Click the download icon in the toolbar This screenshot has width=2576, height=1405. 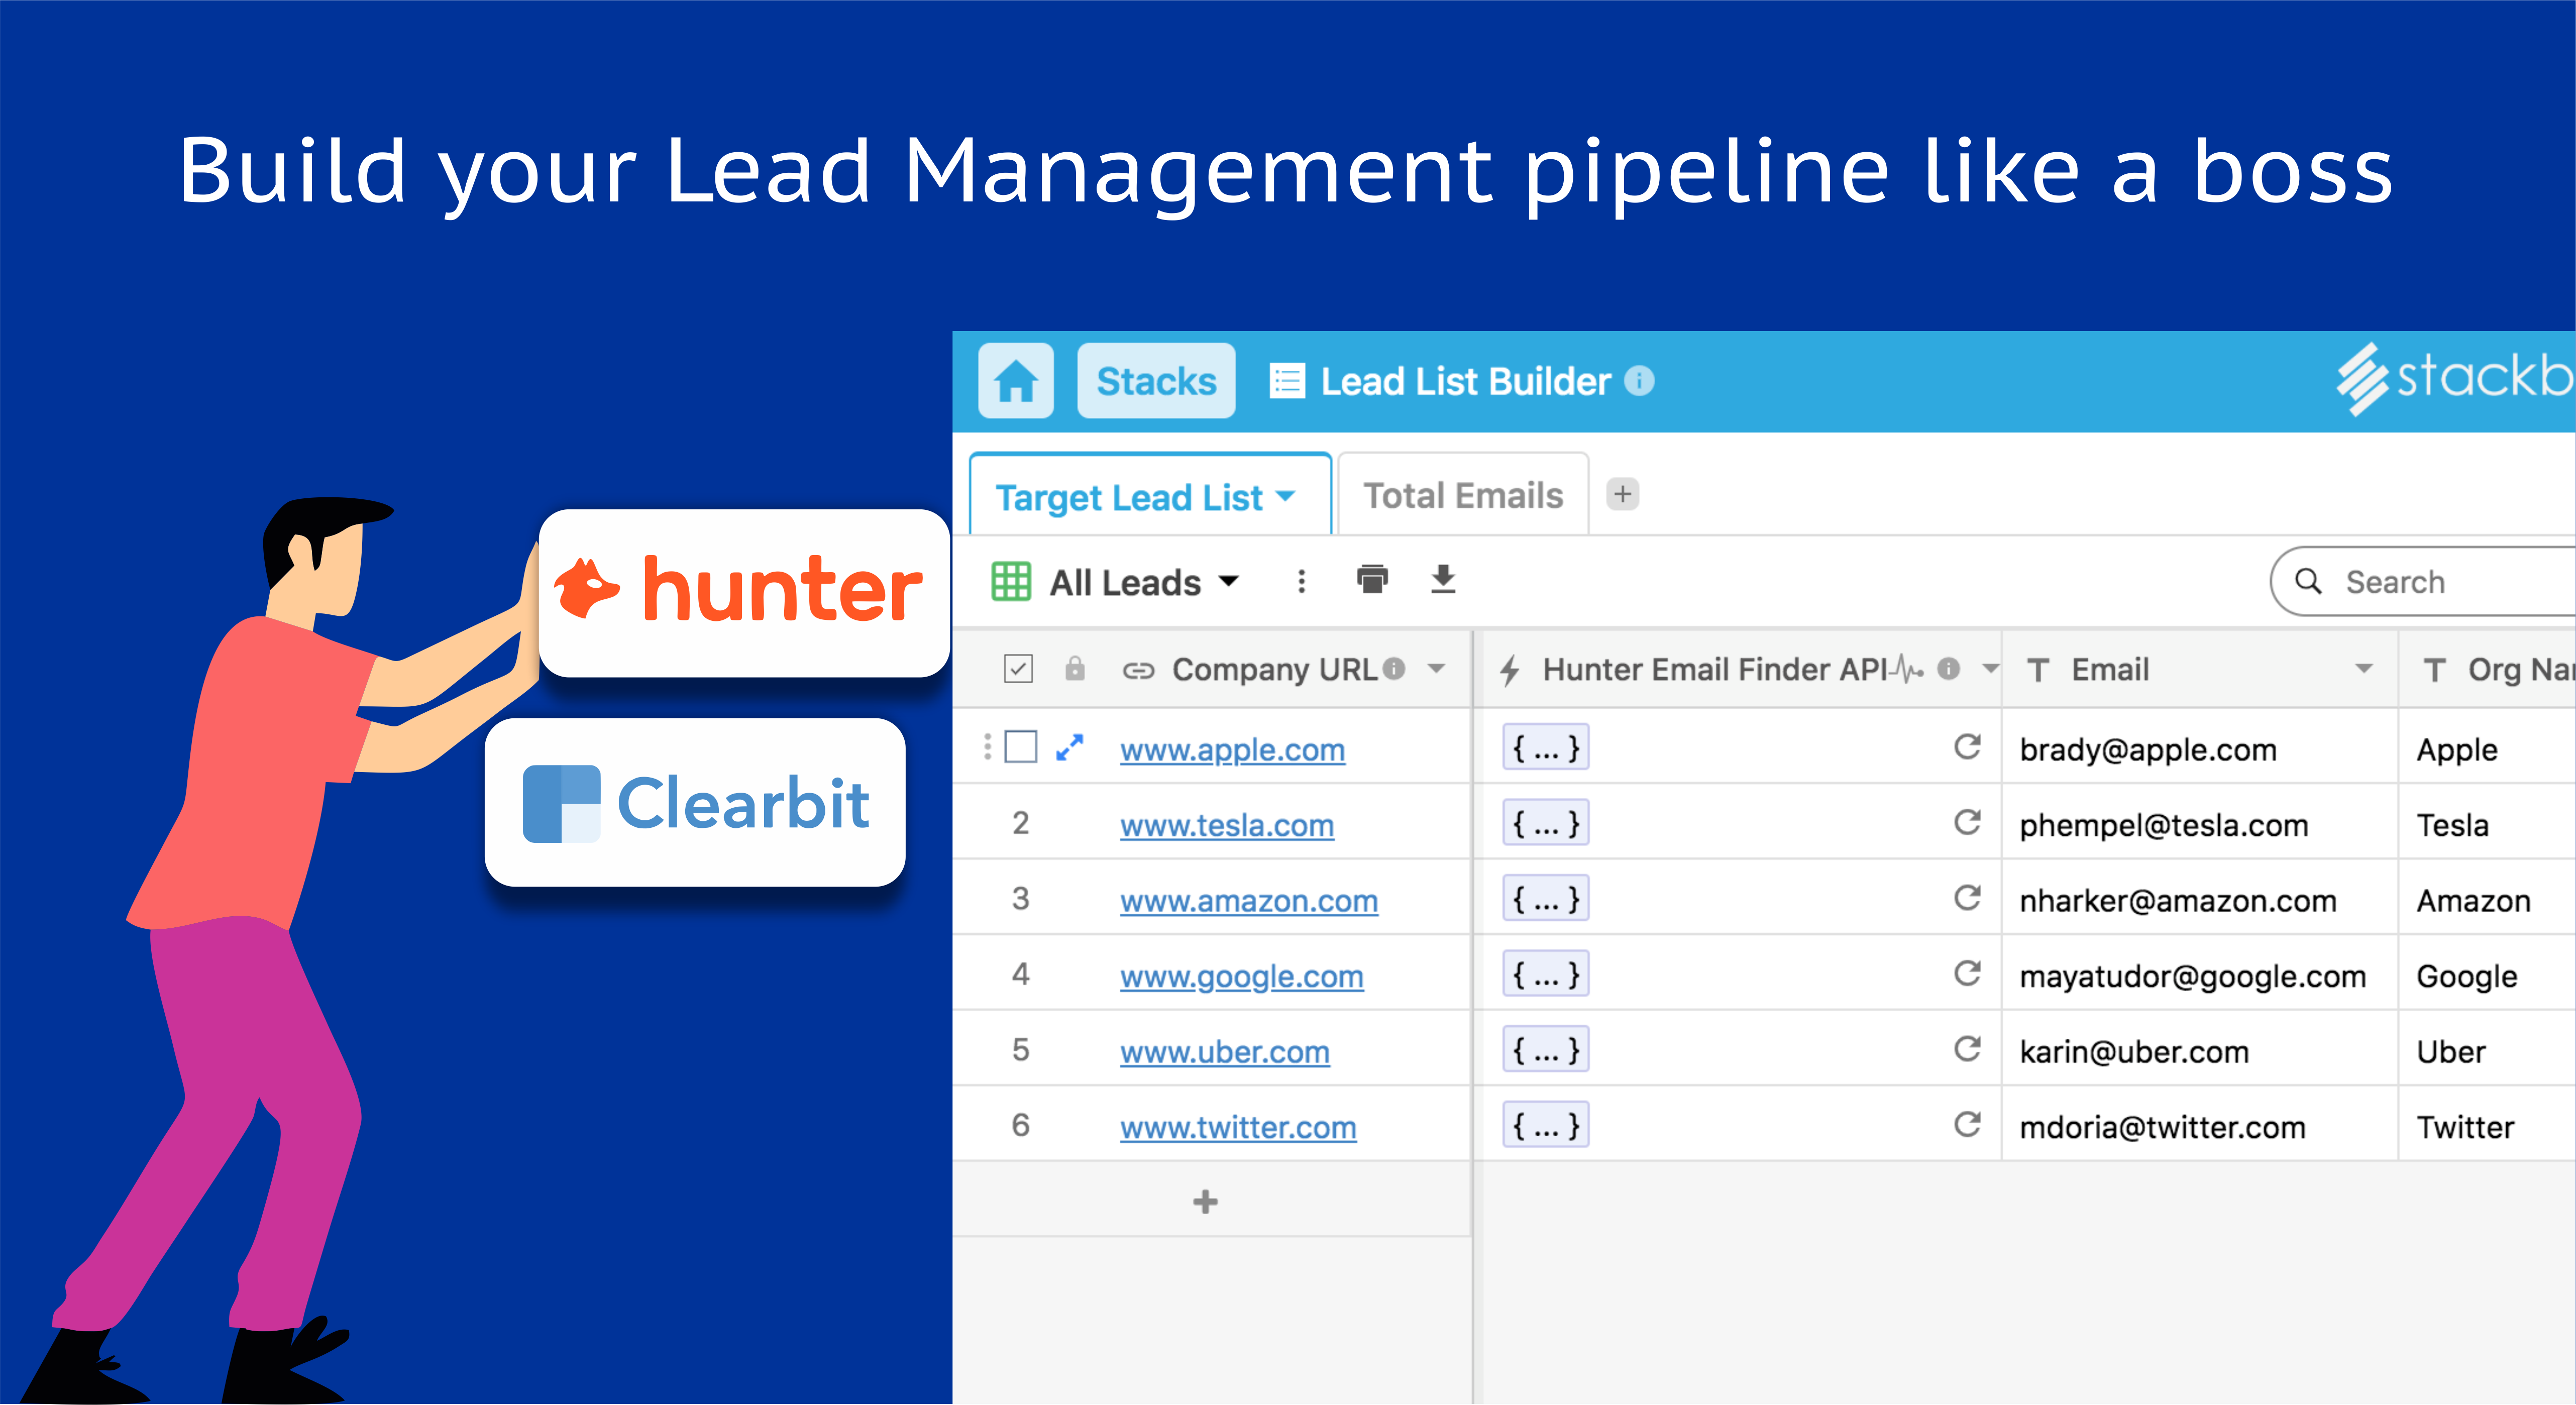pos(1442,580)
